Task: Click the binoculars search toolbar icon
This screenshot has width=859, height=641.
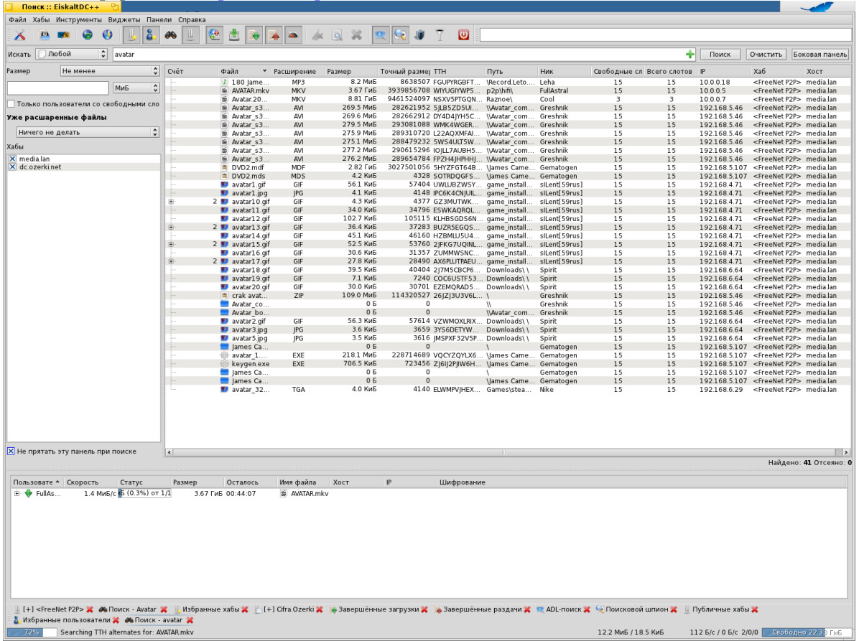Action: tap(171, 34)
